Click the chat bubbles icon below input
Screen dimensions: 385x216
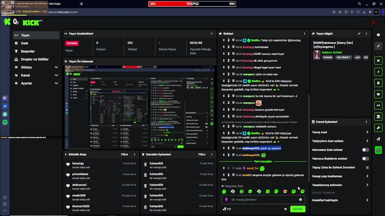pos(224,209)
